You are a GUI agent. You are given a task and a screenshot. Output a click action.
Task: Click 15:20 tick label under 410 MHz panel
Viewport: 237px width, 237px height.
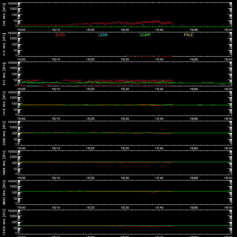point(90,60)
